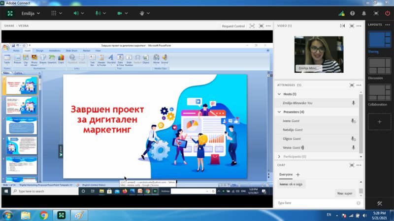Open the pods grid menu icon
The width and height of the screenshot is (394, 221).
pos(54,13)
